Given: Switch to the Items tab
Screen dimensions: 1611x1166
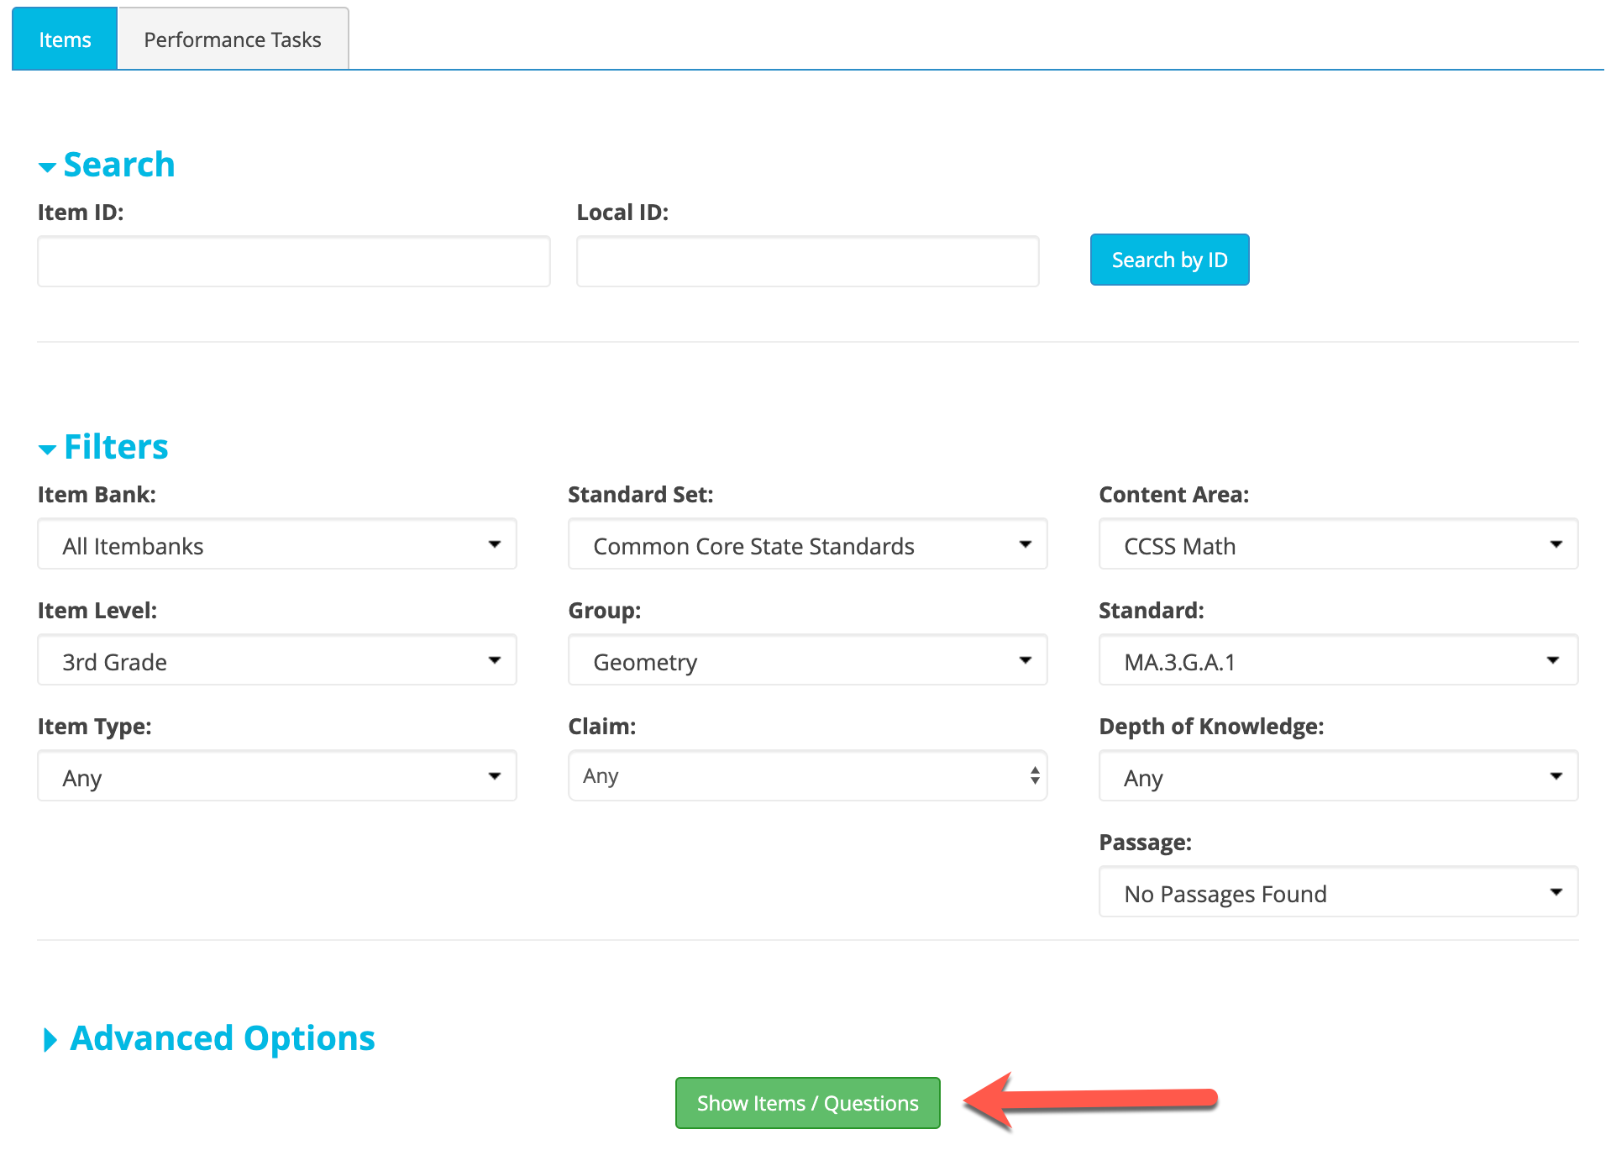Looking at the screenshot, I should coord(65,39).
